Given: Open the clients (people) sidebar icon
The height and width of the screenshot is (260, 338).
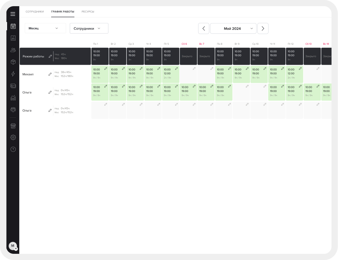Looking at the screenshot, I should click(13, 50).
